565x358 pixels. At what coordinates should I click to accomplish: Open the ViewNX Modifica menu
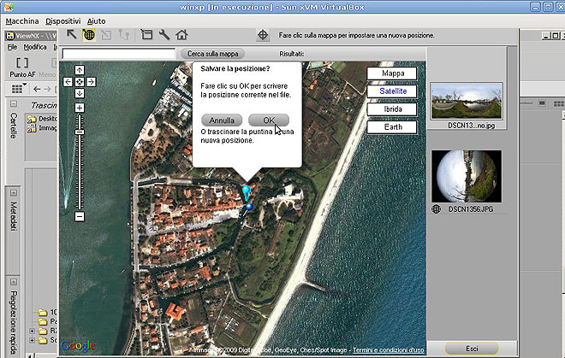point(35,47)
